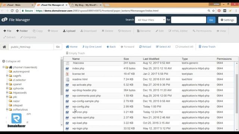Select the cPanel File Manager v3 tab
The image size is (239, 134).
click(52, 5)
